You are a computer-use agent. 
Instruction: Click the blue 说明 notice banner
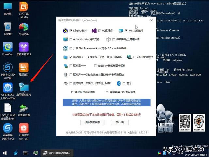point(106,102)
